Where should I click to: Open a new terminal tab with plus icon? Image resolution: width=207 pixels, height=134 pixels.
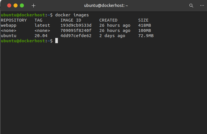tap(33, 5)
